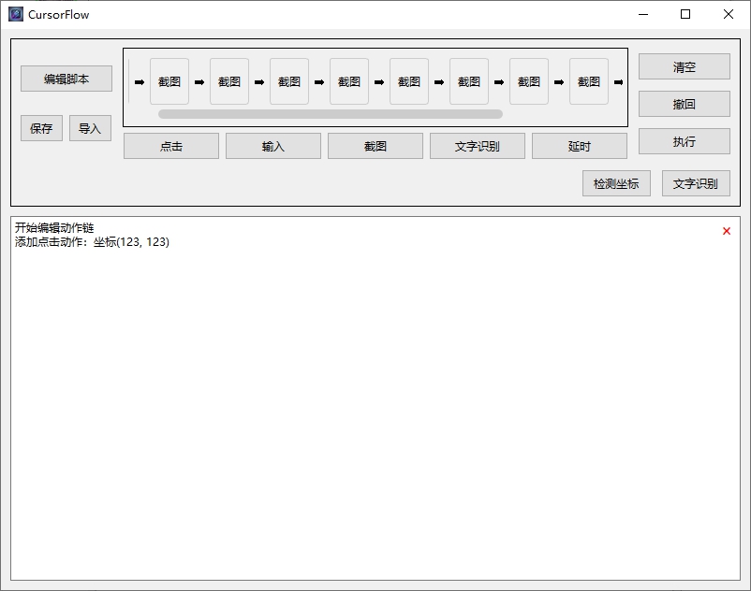751x591 pixels.
Task: Click the CursorFlow app icon in the title bar
Action: click(16, 14)
